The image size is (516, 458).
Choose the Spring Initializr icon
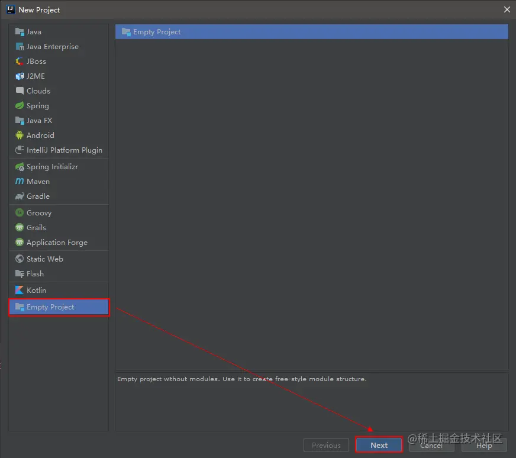click(20, 167)
